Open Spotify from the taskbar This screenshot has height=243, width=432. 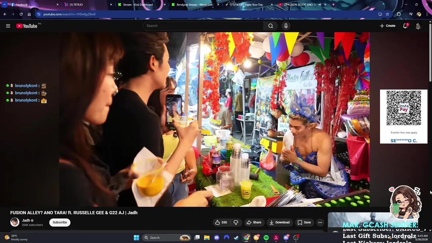point(266,238)
